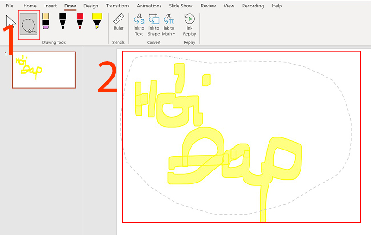This screenshot has height=235, width=371.
Task: Switch to the Home tab
Action: click(30, 6)
